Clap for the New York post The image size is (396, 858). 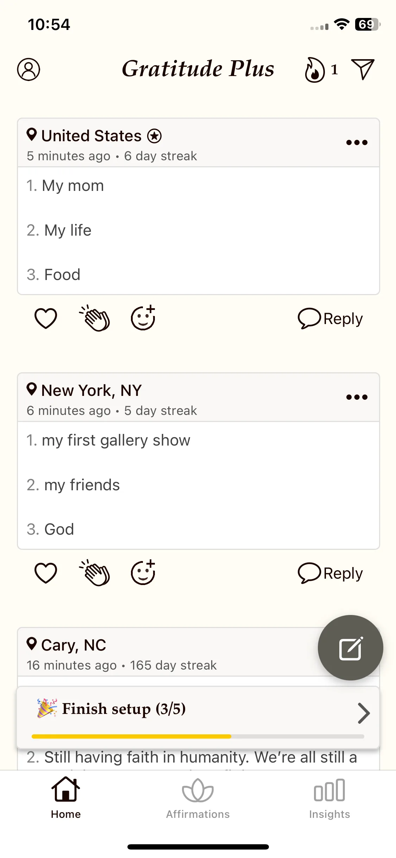[94, 573]
